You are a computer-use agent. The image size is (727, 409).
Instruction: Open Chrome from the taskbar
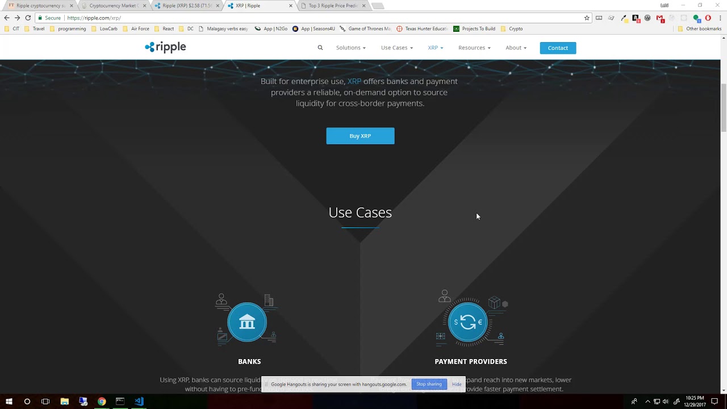pos(102,402)
